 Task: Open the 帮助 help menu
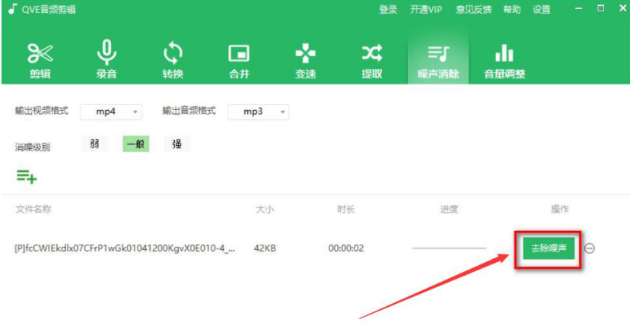click(x=512, y=9)
